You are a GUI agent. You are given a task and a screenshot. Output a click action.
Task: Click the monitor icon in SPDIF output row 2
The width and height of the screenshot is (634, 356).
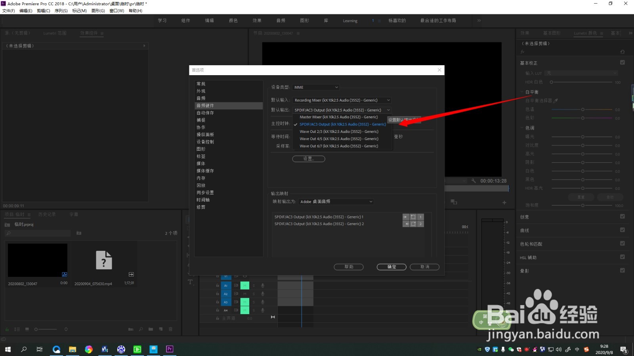click(413, 224)
